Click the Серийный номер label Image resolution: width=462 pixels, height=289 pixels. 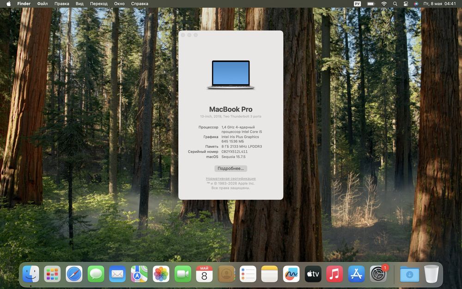[203, 152]
